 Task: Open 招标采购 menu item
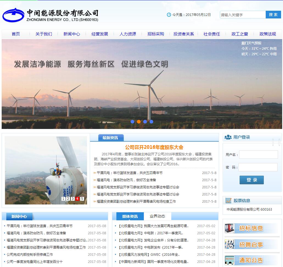pos(156,34)
